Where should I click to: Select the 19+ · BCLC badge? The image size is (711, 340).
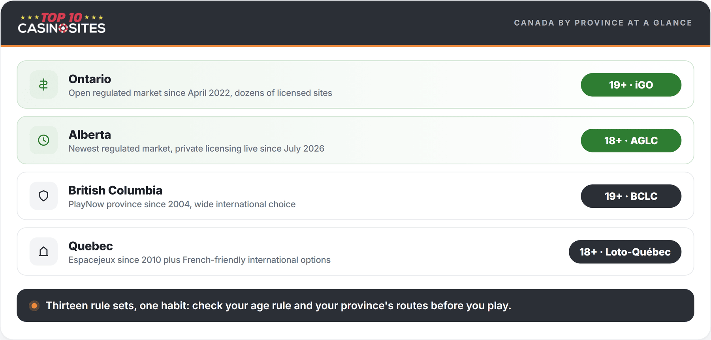coord(631,196)
